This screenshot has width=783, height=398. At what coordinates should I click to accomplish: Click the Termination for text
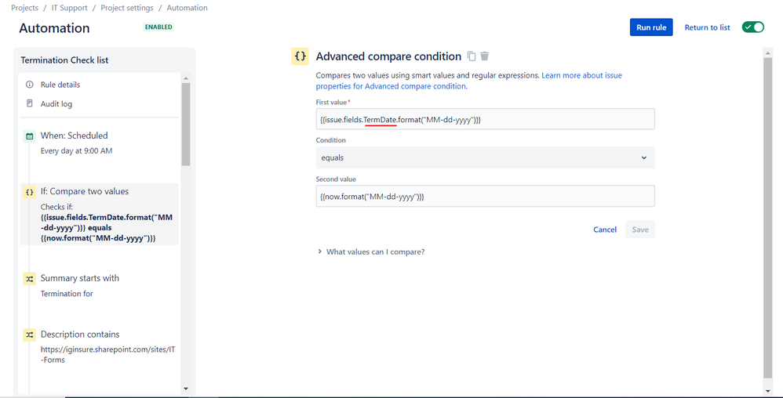[67, 294]
